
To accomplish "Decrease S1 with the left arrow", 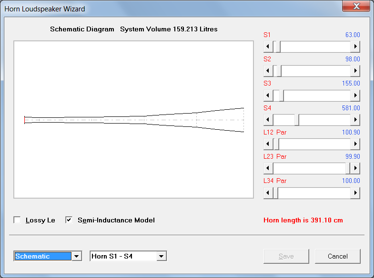I will click(x=268, y=47).
